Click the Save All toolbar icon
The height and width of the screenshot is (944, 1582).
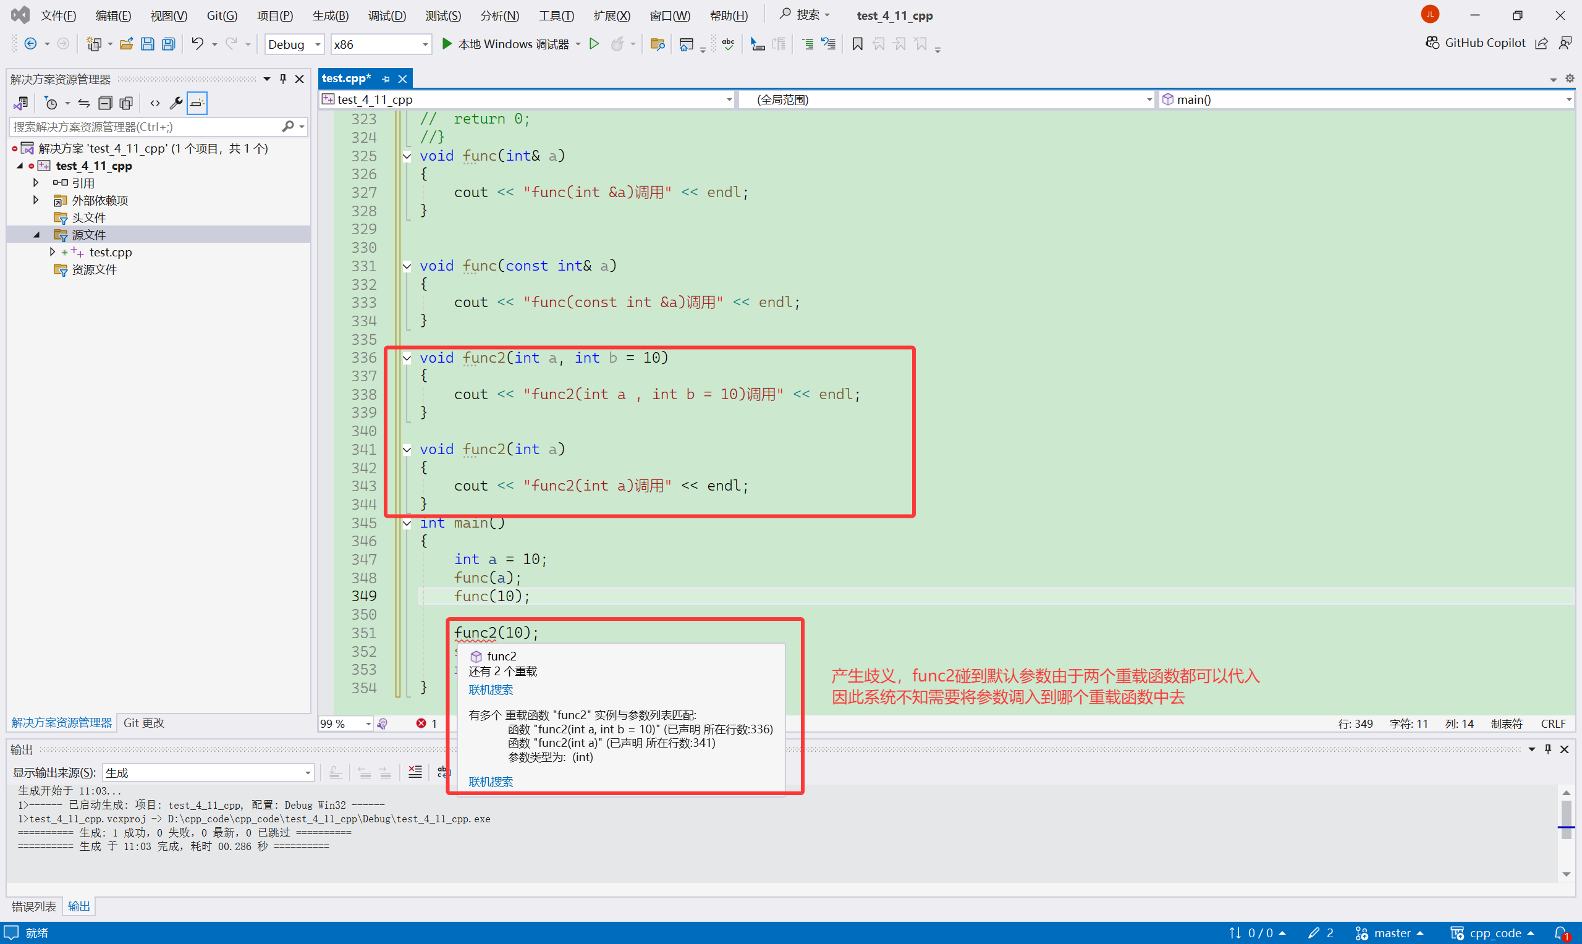[x=169, y=44]
